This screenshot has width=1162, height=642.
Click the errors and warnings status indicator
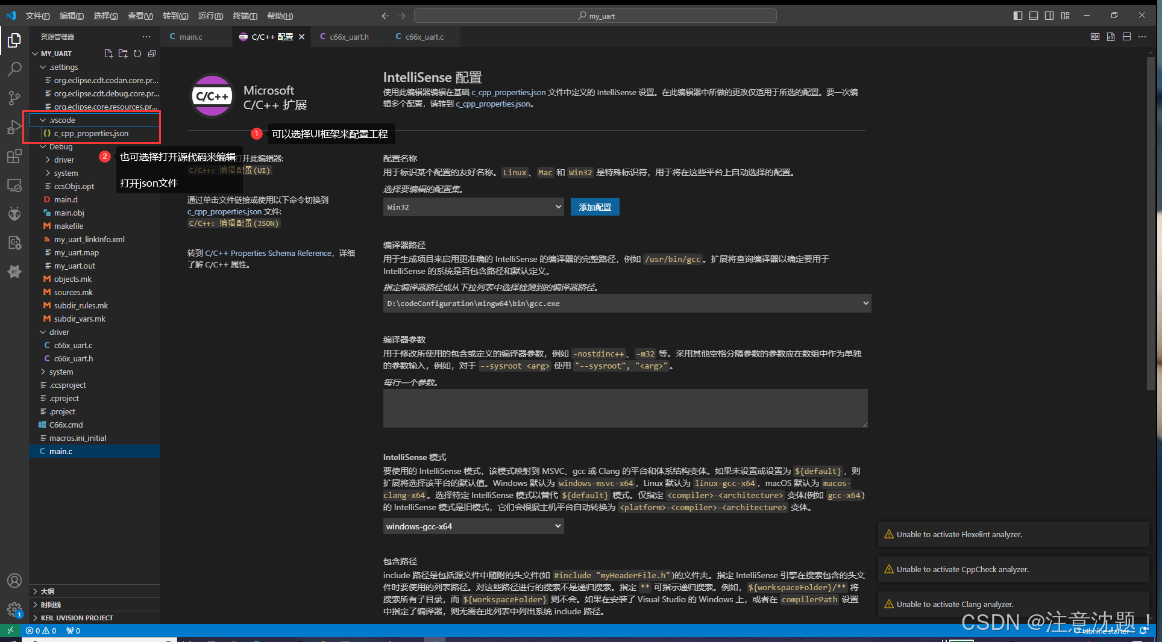41,631
